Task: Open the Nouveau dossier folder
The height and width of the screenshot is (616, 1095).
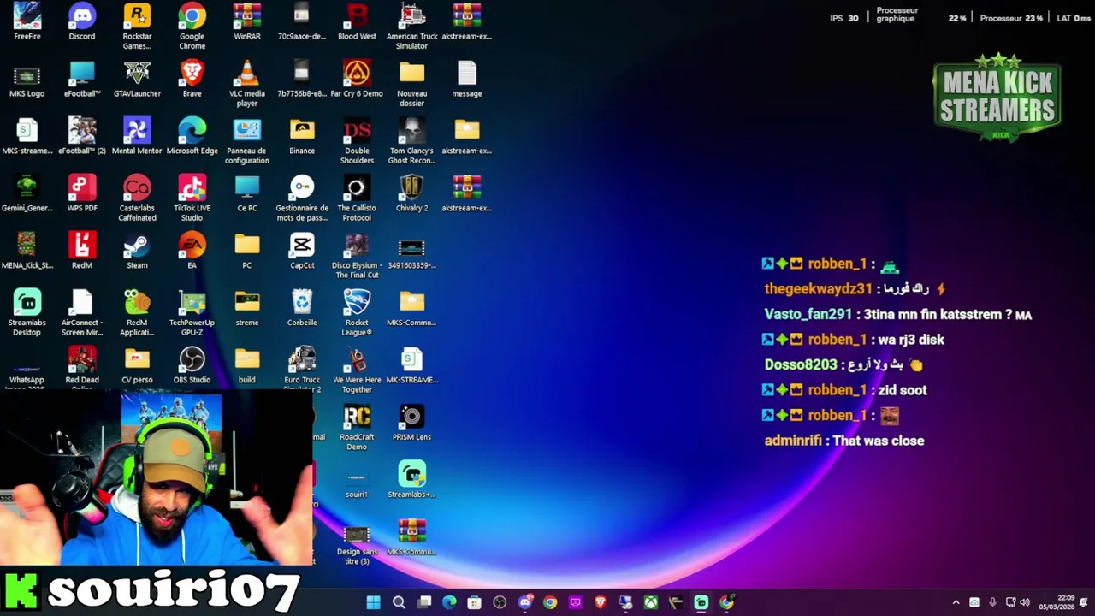Action: (411, 83)
